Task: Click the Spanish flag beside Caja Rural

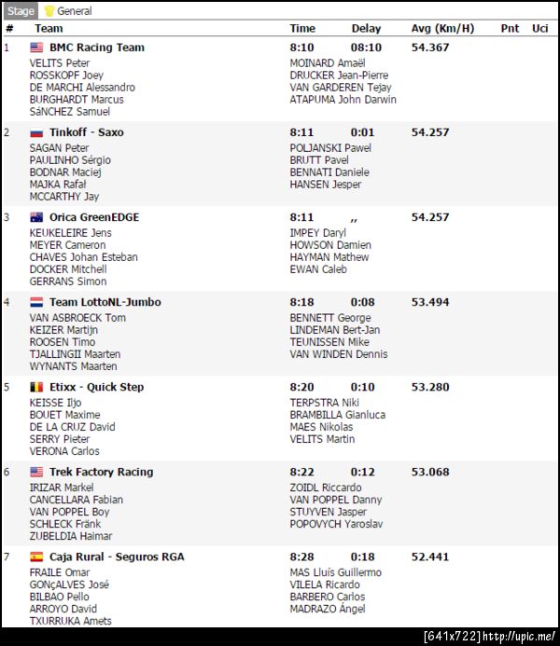Action: coord(36,557)
